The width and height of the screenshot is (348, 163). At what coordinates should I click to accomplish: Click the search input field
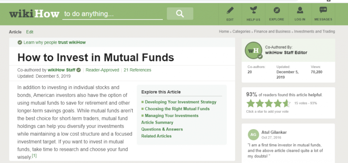click(112, 14)
